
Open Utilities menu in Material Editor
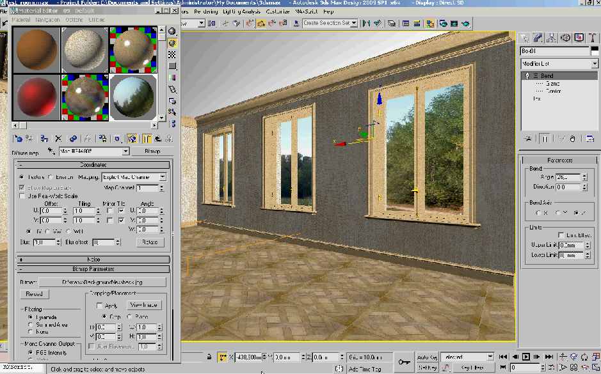click(96, 20)
